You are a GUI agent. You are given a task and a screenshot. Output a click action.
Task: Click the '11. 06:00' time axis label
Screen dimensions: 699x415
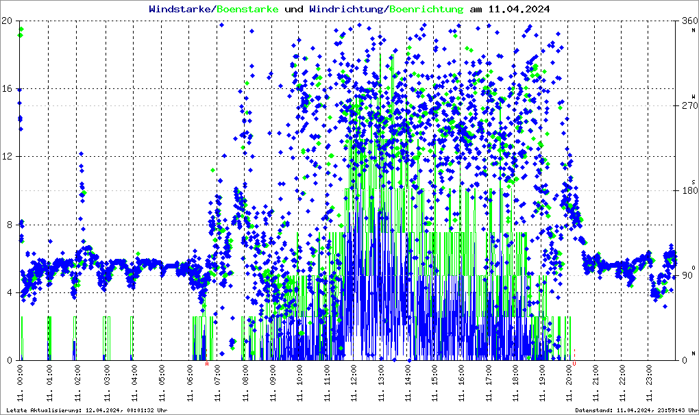pos(189,383)
